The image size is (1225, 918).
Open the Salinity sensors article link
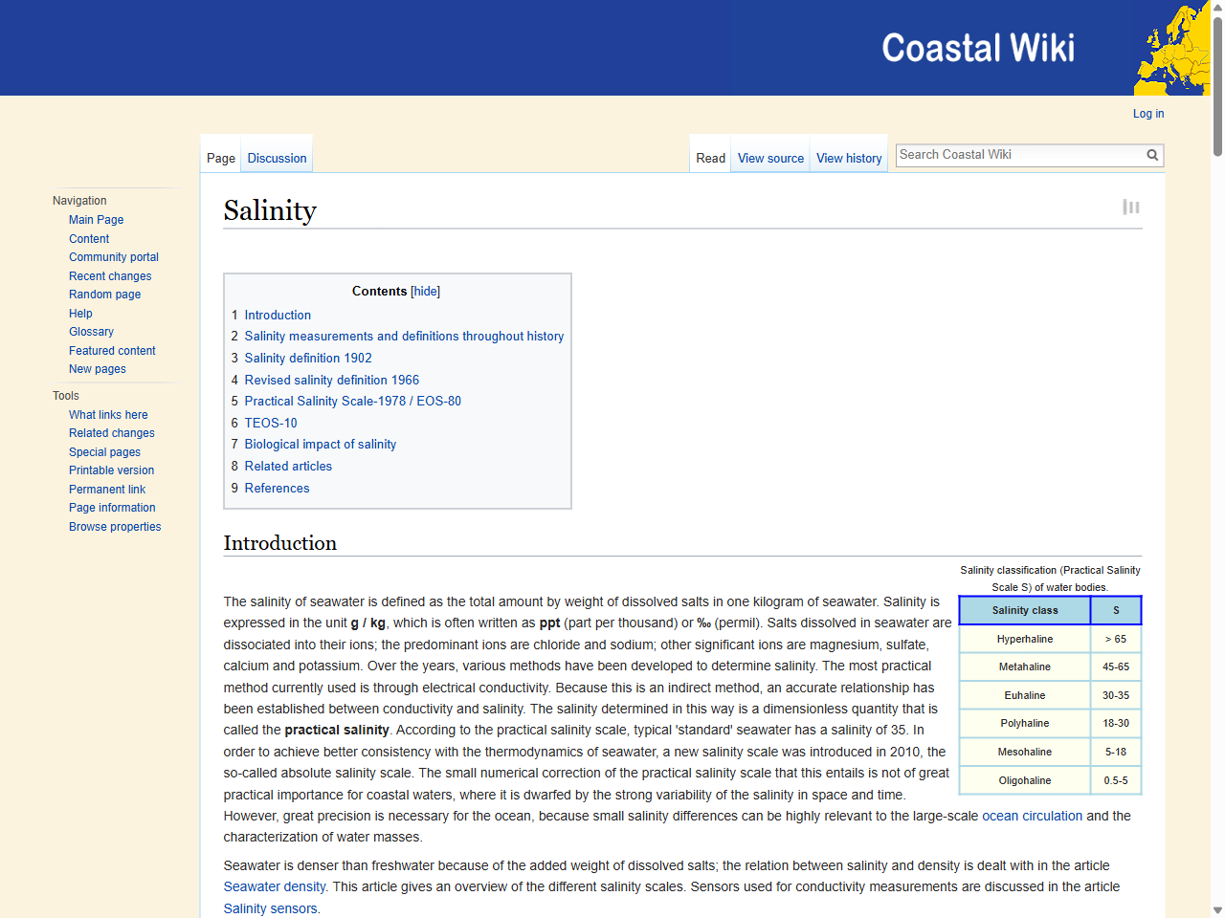coord(270,908)
